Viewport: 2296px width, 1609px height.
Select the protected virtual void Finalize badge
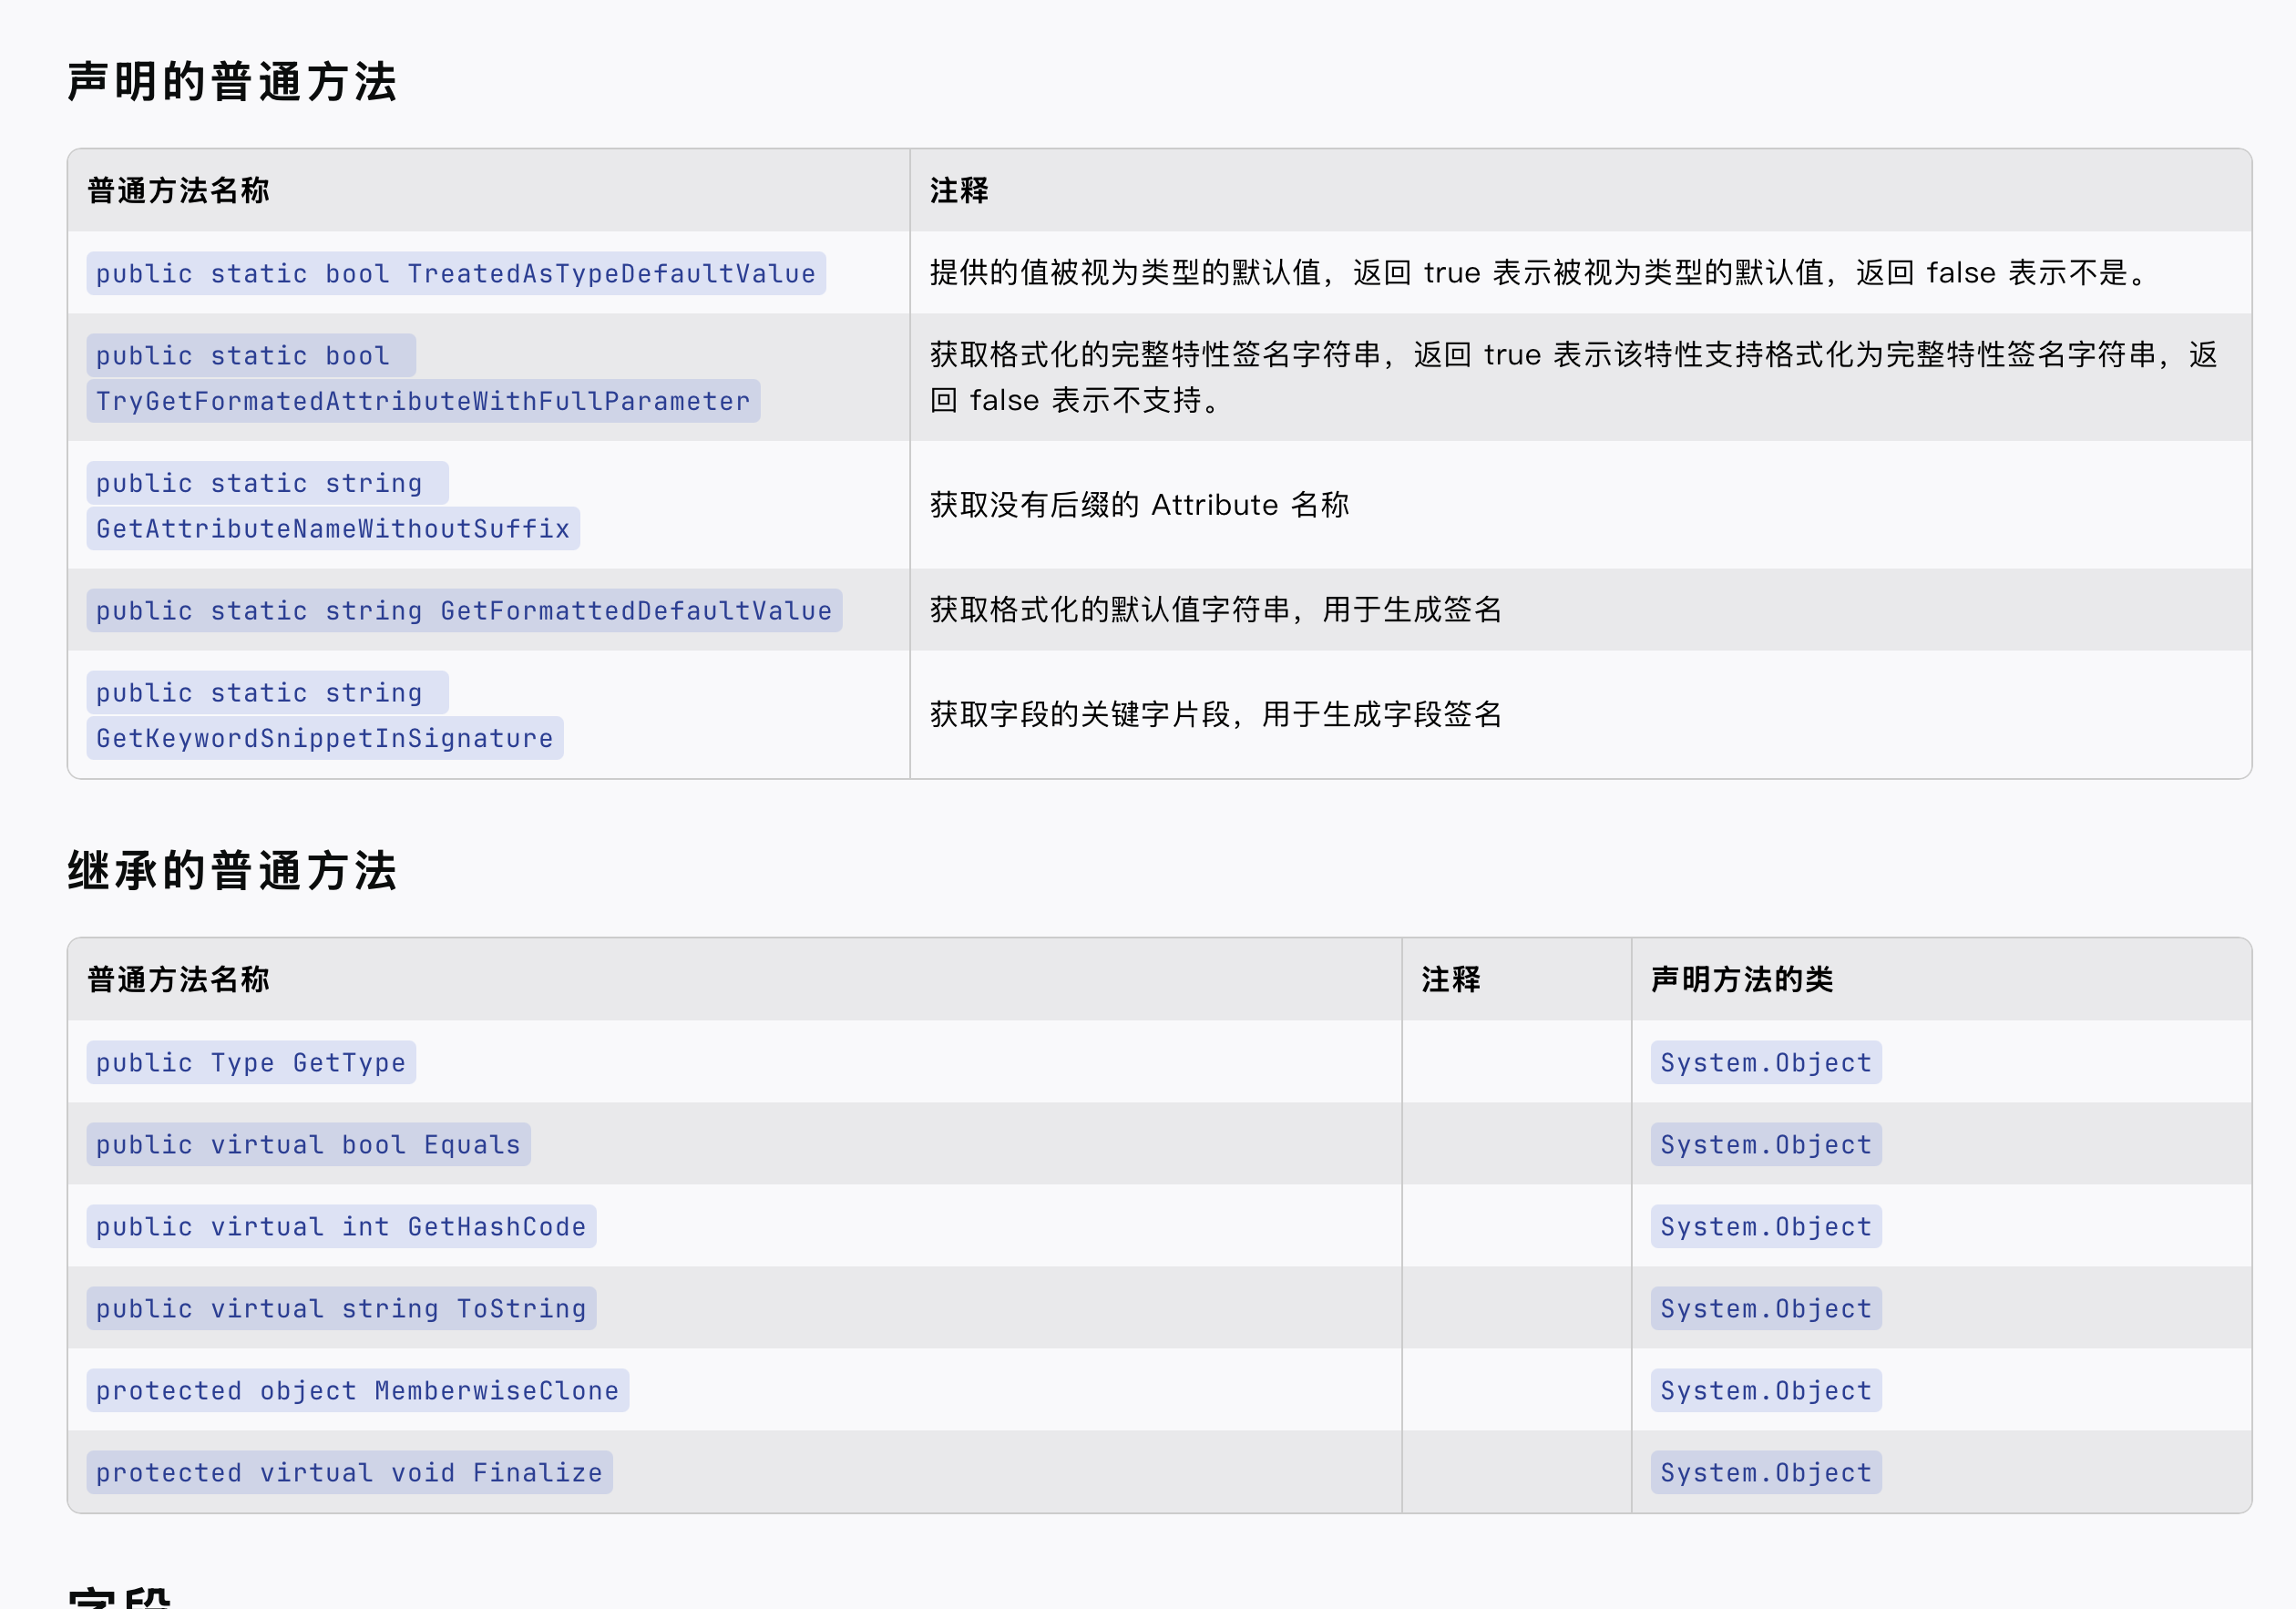coord(349,1472)
